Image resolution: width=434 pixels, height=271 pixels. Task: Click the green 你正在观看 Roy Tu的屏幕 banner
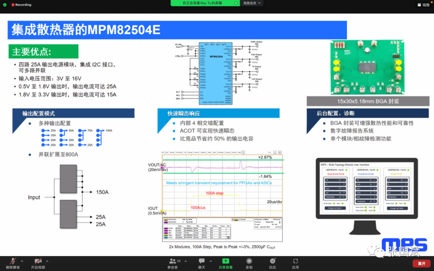pyautogui.click(x=205, y=3)
